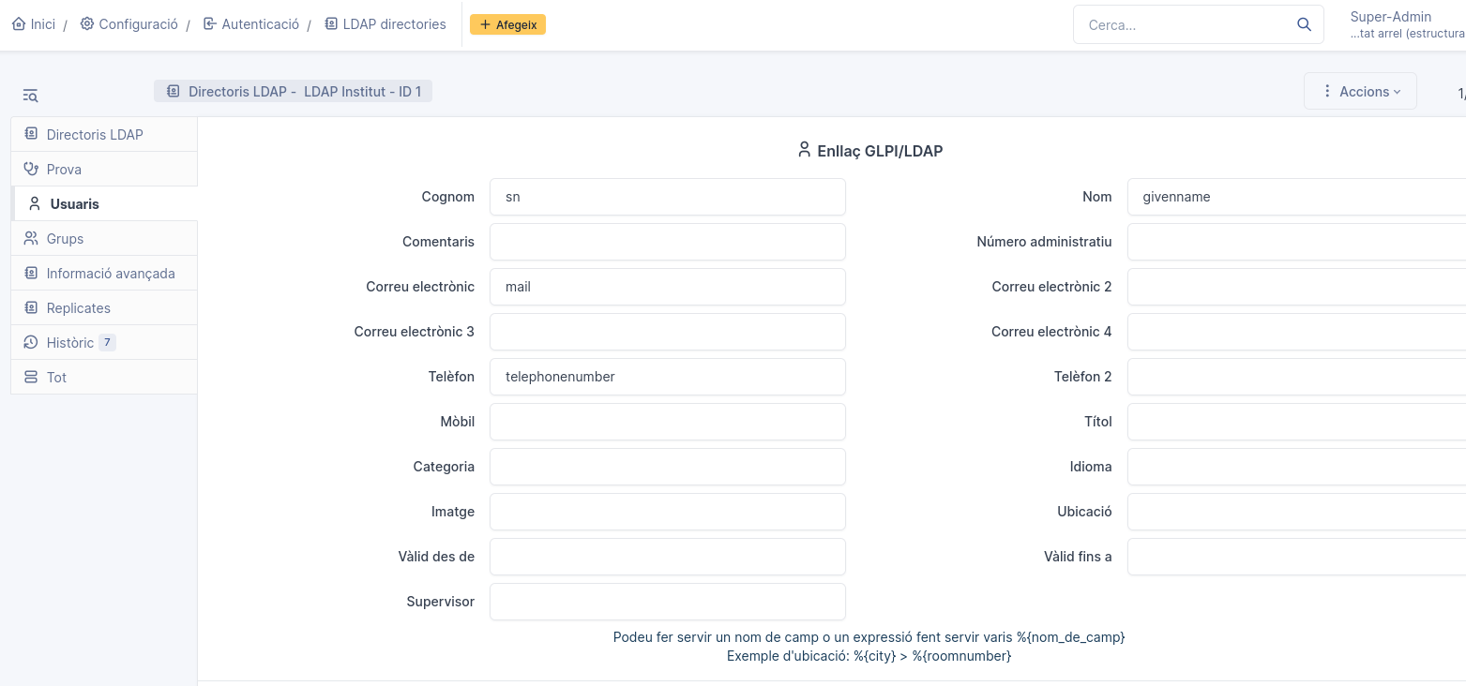Click the magnifier search icon
This screenshot has height=686, width=1466.
click(1304, 24)
